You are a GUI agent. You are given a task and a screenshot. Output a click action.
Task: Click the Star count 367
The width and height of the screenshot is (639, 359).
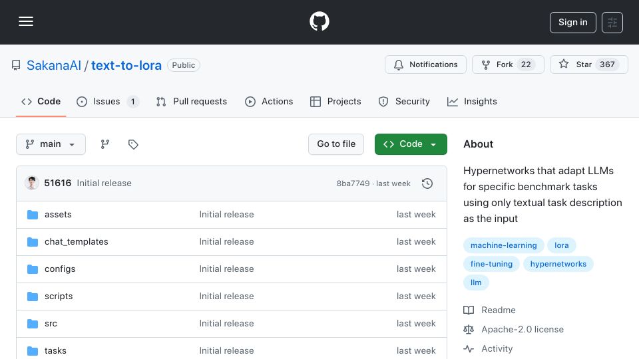[607, 64]
